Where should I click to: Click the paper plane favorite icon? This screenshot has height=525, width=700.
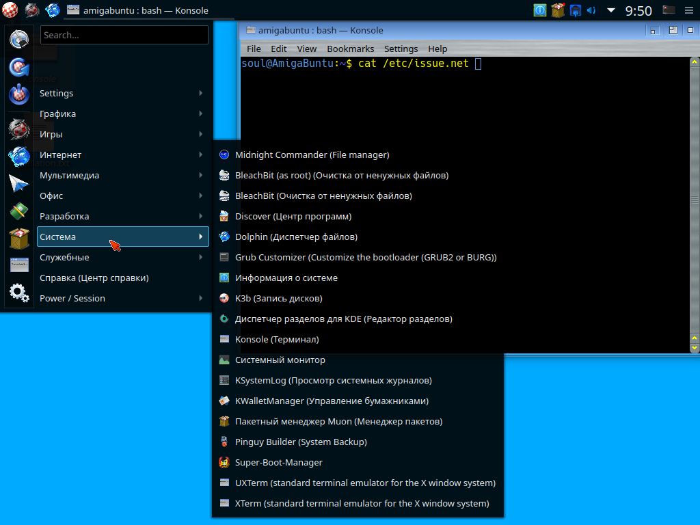click(x=18, y=183)
